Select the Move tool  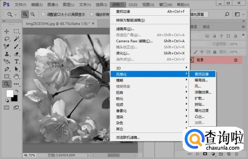pyautogui.click(x=7, y=31)
